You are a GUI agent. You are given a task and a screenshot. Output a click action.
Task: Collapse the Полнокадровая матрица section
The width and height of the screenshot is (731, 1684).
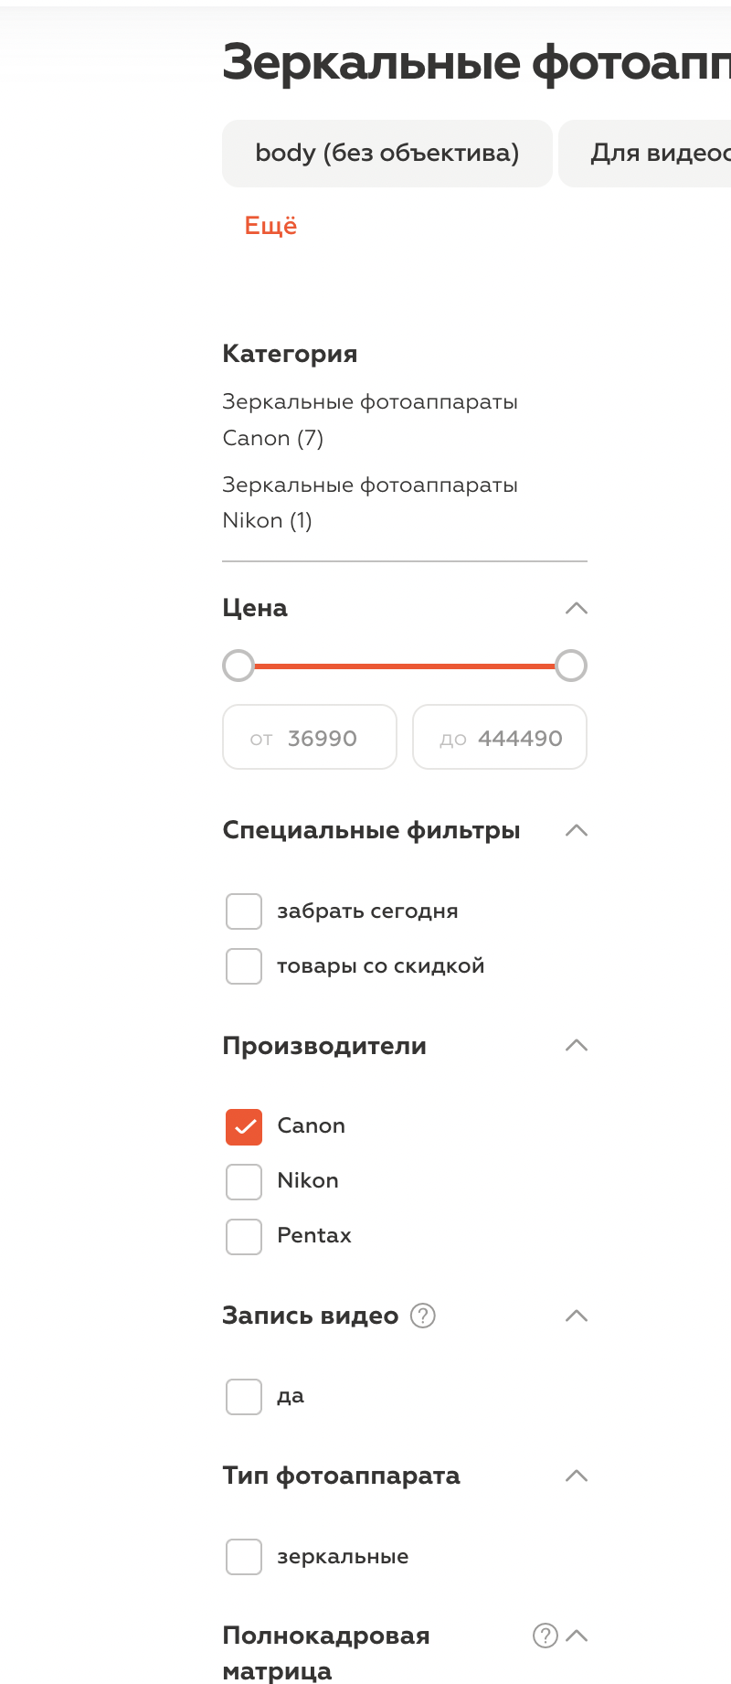pyautogui.click(x=577, y=1636)
